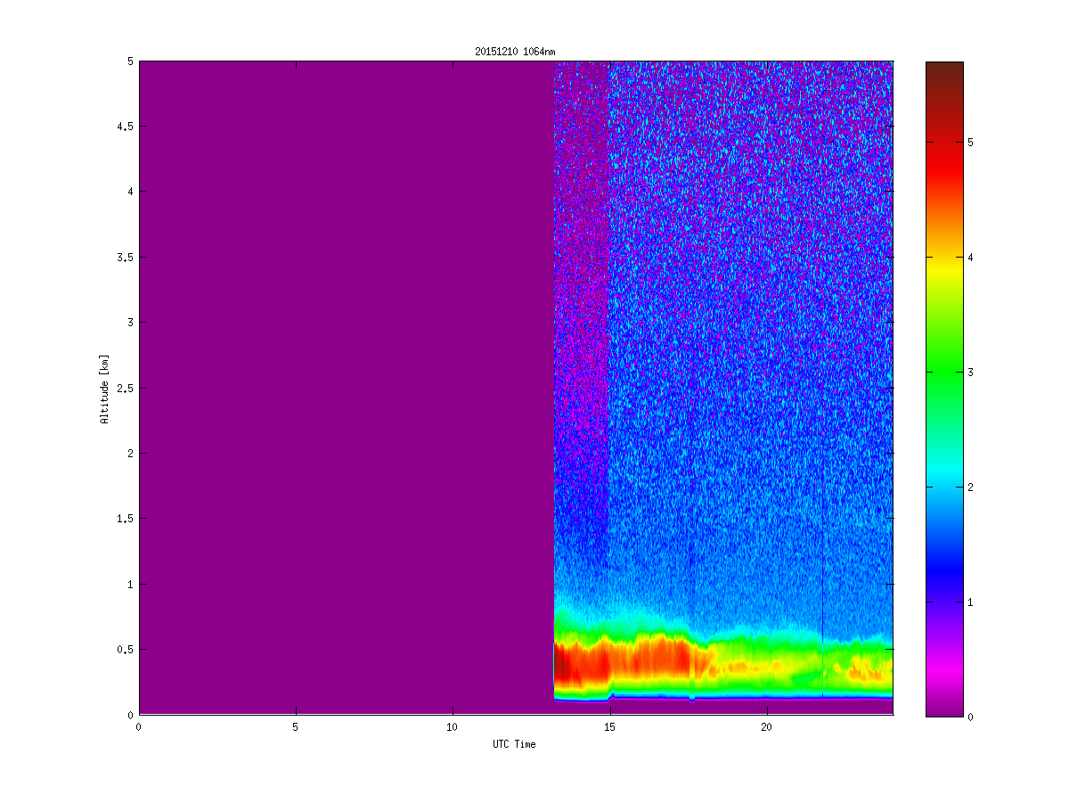The width and height of the screenshot is (1069, 803).
Task: Click y-axis tick label '3.5'
Action: point(124,258)
